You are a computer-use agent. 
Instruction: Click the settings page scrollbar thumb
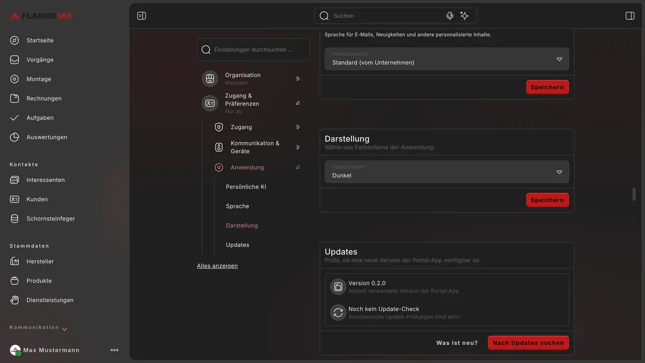coord(634,194)
